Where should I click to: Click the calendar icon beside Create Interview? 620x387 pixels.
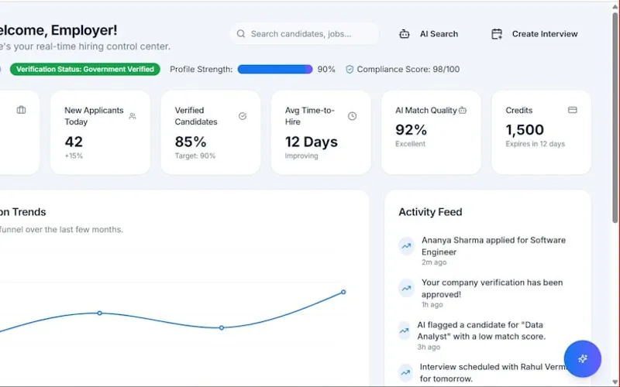497,34
